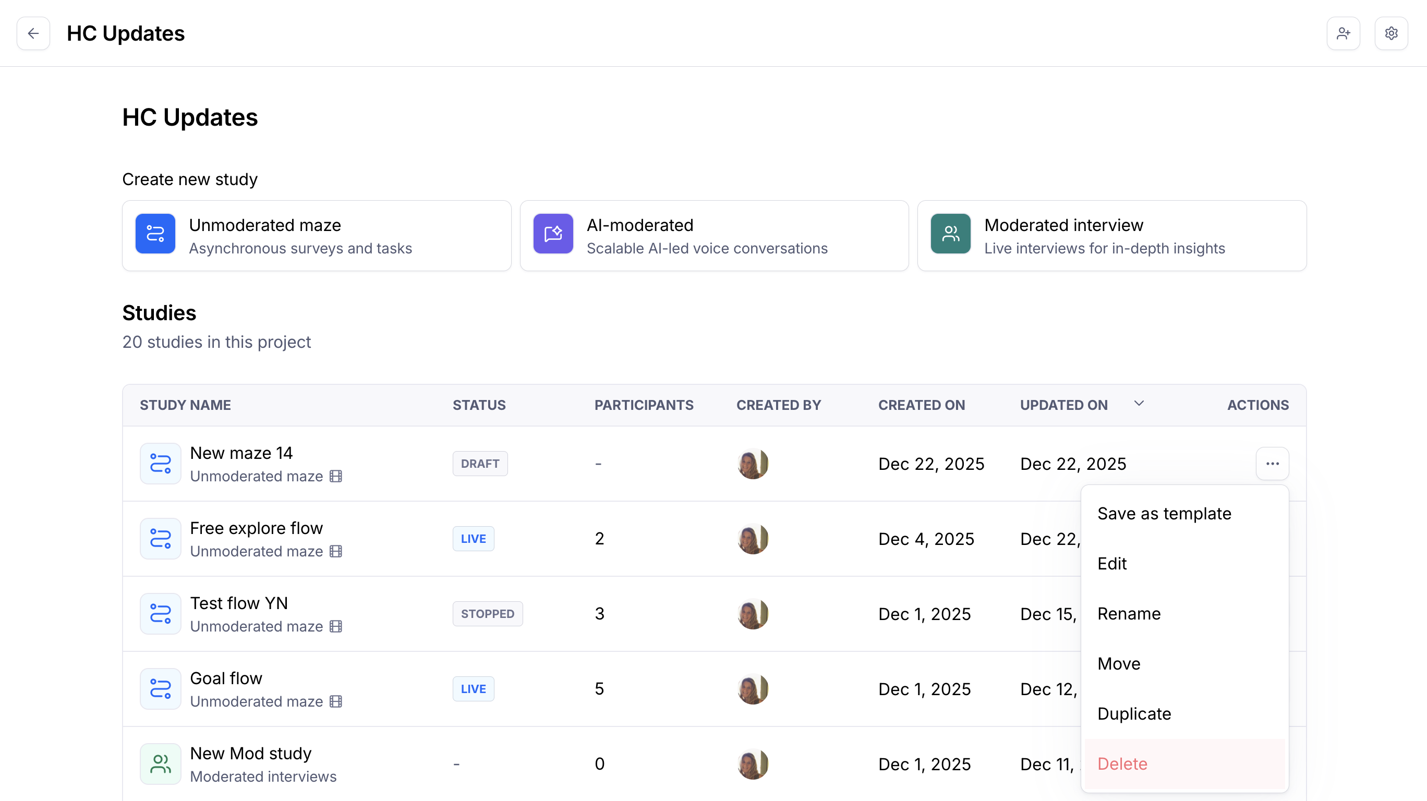Click the Created On column header
1427x801 pixels.
click(921, 405)
